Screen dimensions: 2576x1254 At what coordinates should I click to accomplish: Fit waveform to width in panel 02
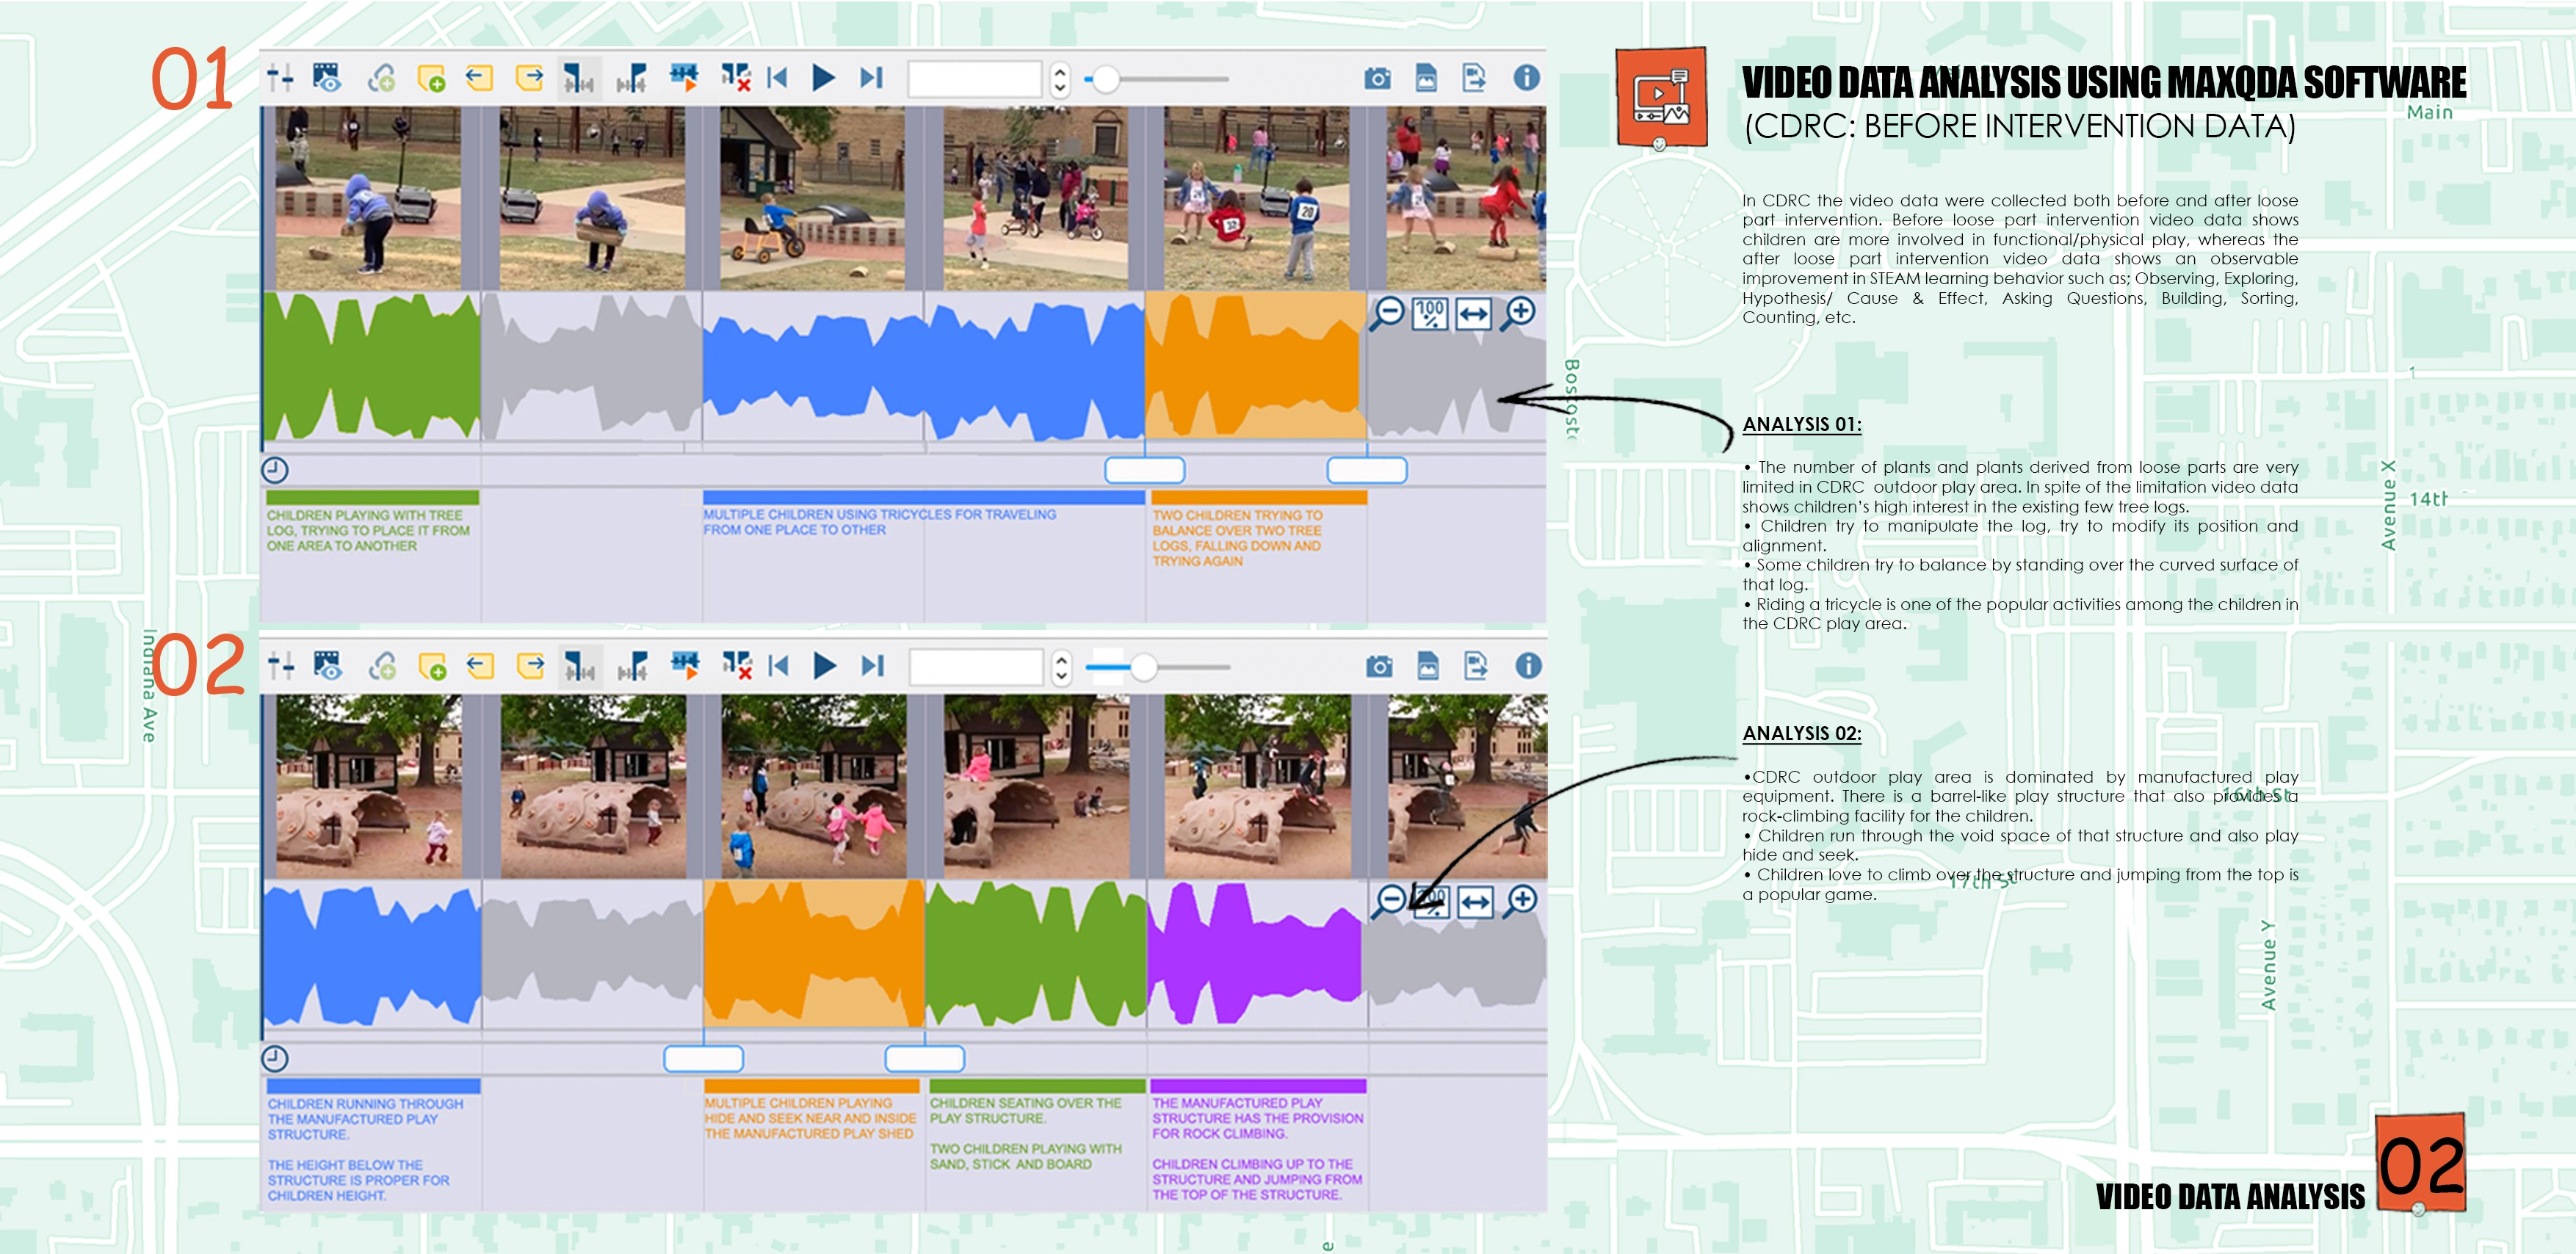coord(1475,902)
